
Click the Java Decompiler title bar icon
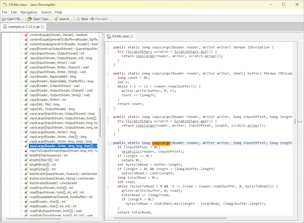point(5,5)
